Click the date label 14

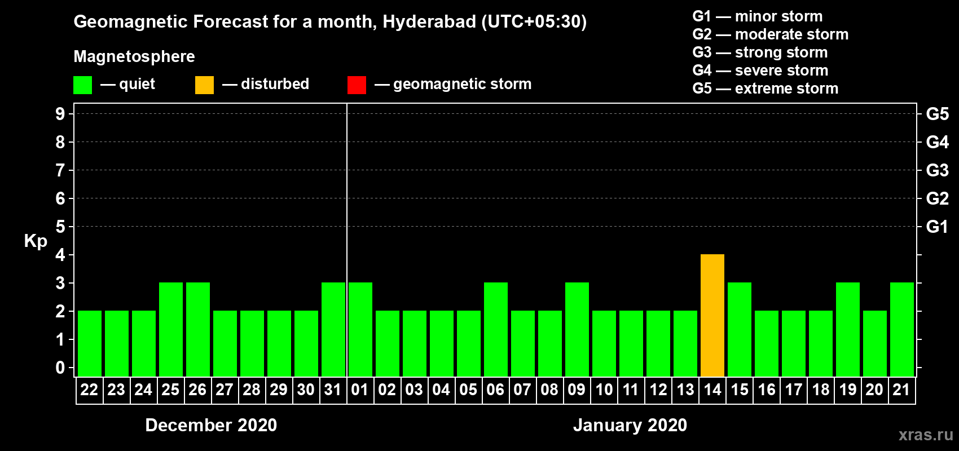click(712, 390)
